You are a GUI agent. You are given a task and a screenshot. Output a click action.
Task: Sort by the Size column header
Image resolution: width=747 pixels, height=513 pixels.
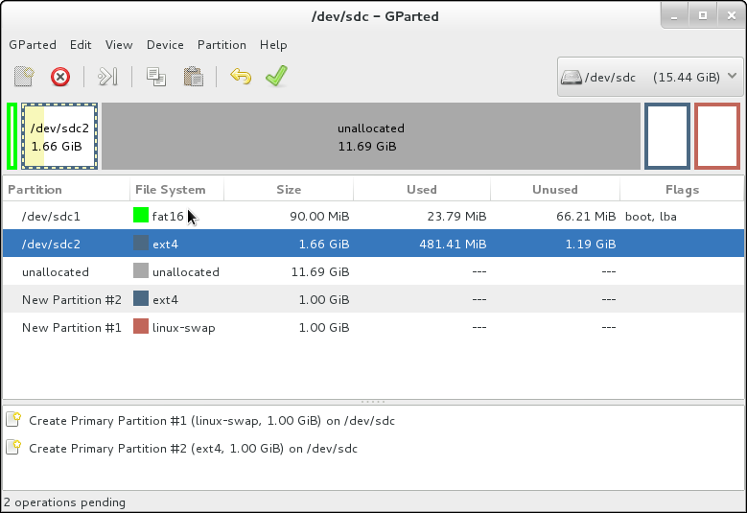(x=289, y=190)
